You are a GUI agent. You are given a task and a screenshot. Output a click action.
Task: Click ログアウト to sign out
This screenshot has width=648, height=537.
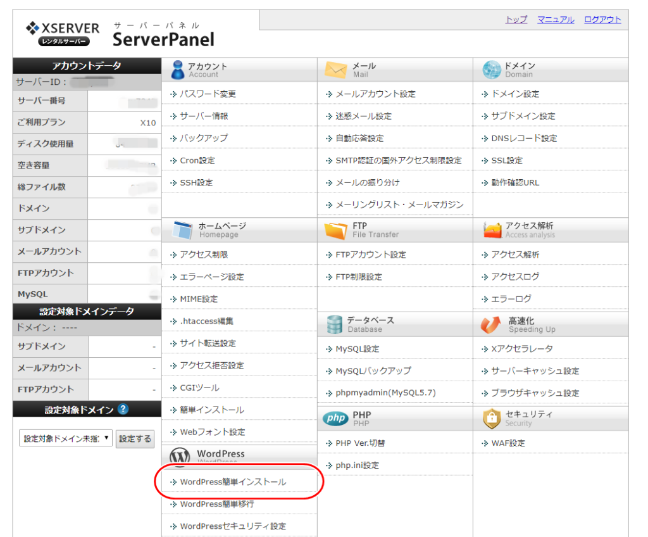[602, 20]
